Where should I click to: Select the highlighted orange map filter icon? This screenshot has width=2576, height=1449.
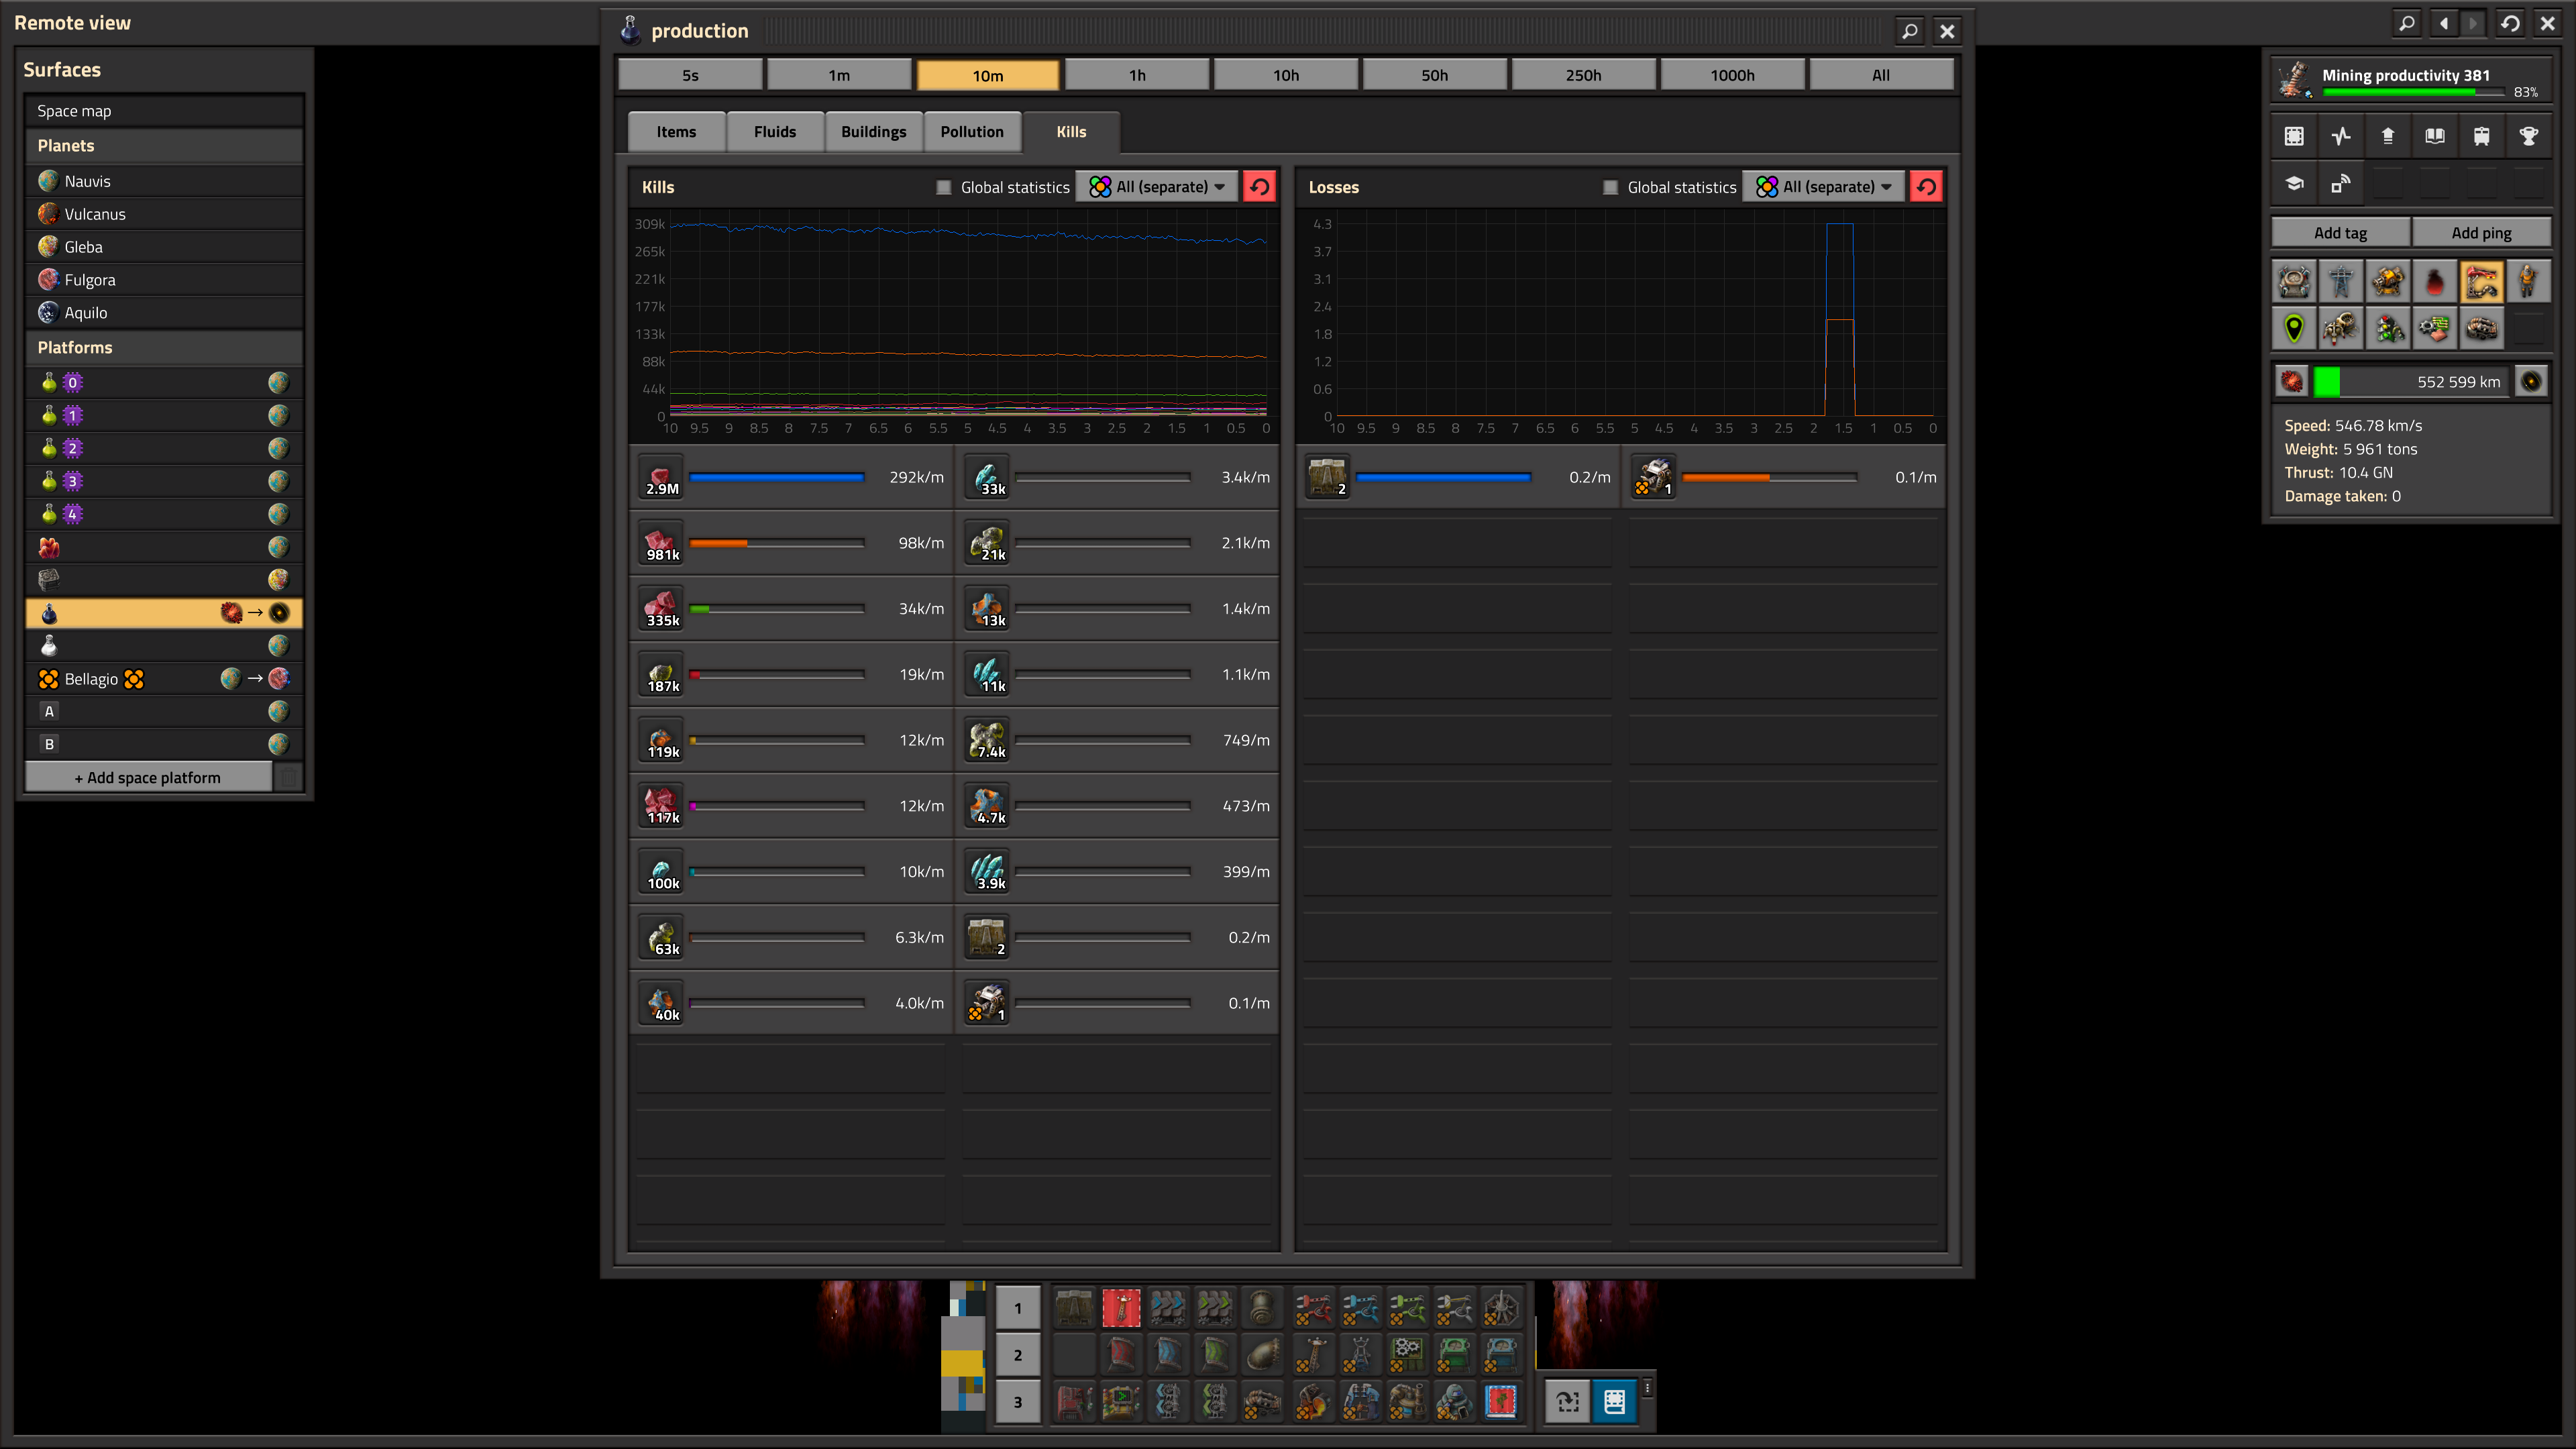pyautogui.click(x=2481, y=281)
